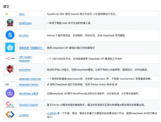Click the blue robot icon for 深度求索

[10, 47]
